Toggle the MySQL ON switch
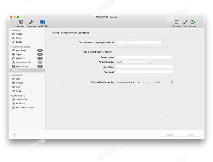Image resolution: width=213 pixels, height=162 pixels. coord(40,59)
